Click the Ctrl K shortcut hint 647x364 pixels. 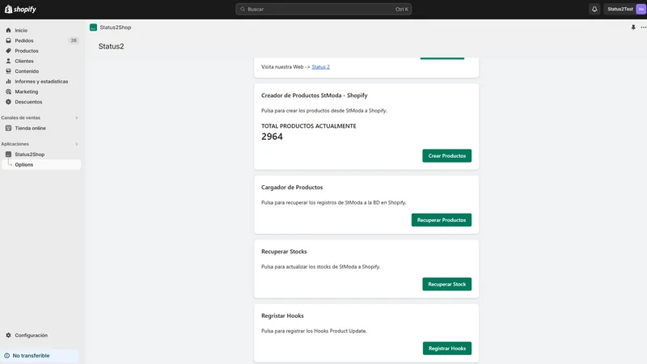click(401, 9)
